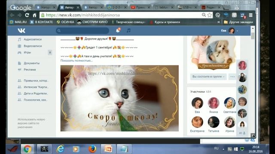
Task: Open member Татьяна's avatar
Action: 214,122
